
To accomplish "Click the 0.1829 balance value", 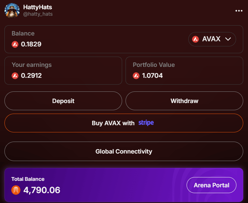I will 31,44.
